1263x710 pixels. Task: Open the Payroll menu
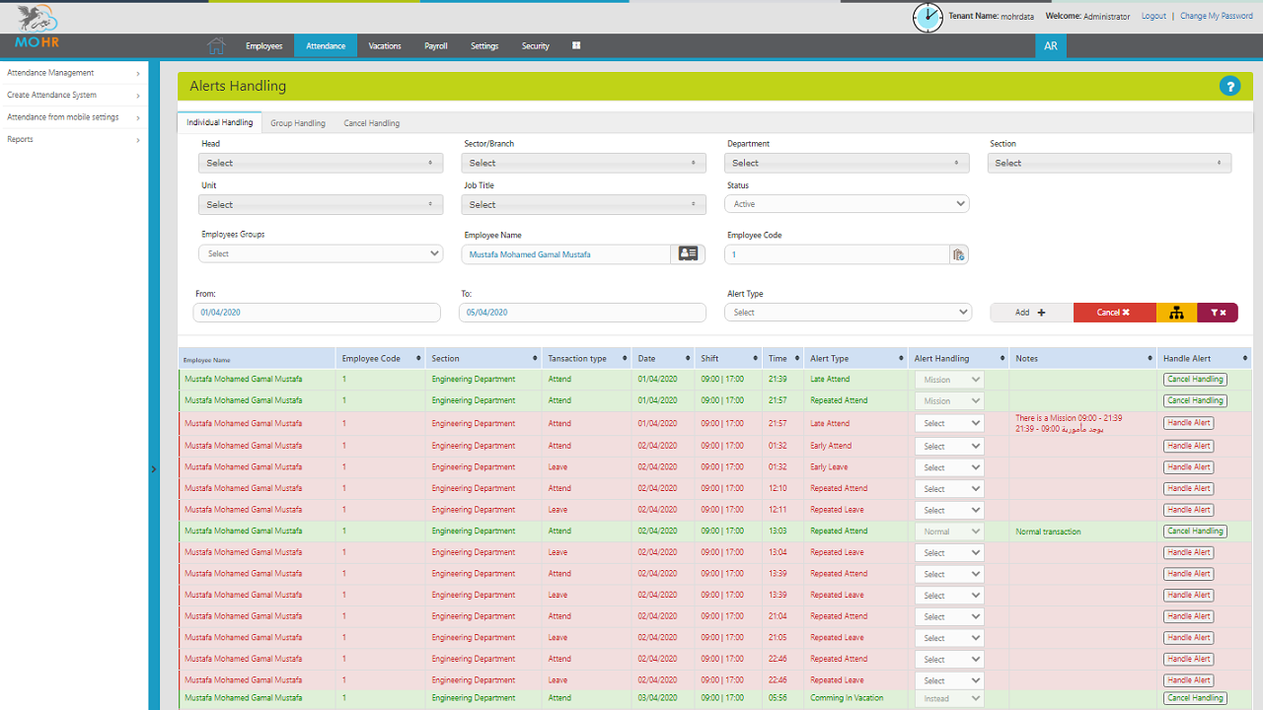click(436, 45)
